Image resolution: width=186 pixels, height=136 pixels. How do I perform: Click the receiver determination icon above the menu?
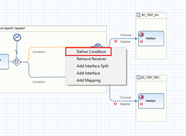[x=98, y=46]
